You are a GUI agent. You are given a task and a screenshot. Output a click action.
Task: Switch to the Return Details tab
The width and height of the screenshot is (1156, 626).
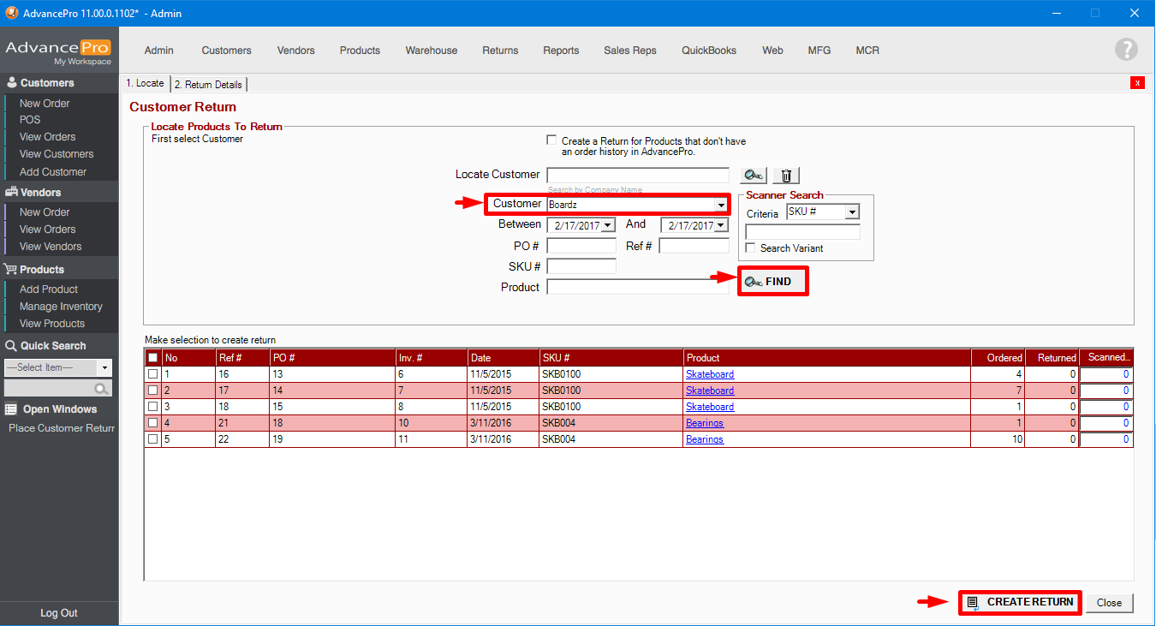209,84
